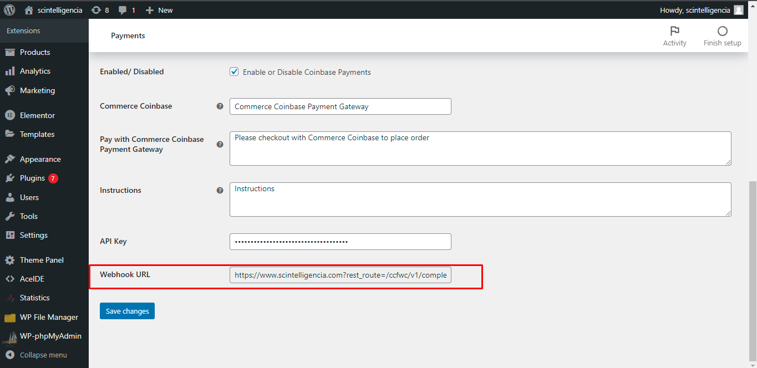This screenshot has width=757, height=368.
Task: Click Collapse menu text
Action: 43,355
